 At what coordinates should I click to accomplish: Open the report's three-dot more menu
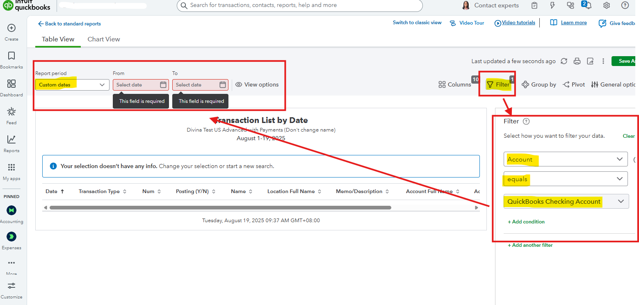click(x=603, y=61)
